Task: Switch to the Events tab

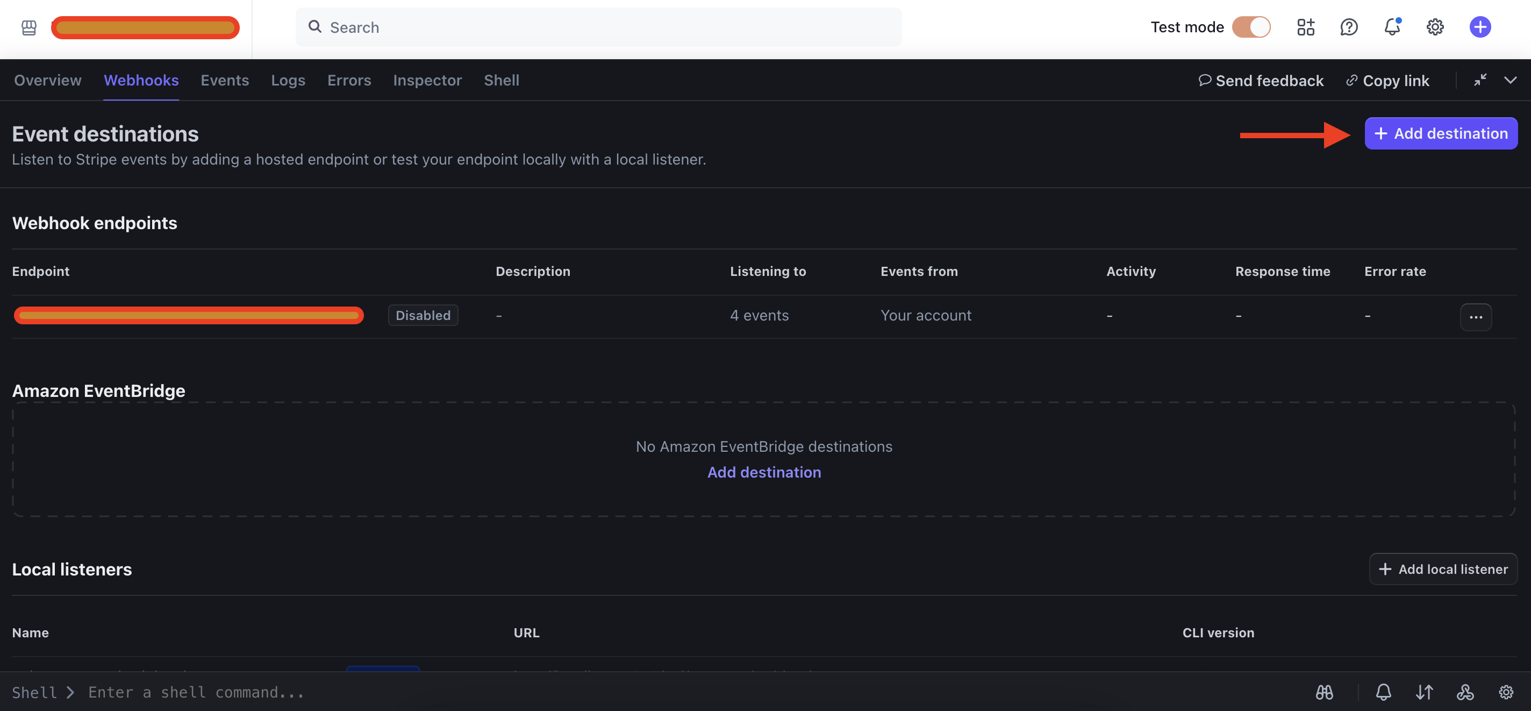Action: pyautogui.click(x=225, y=80)
